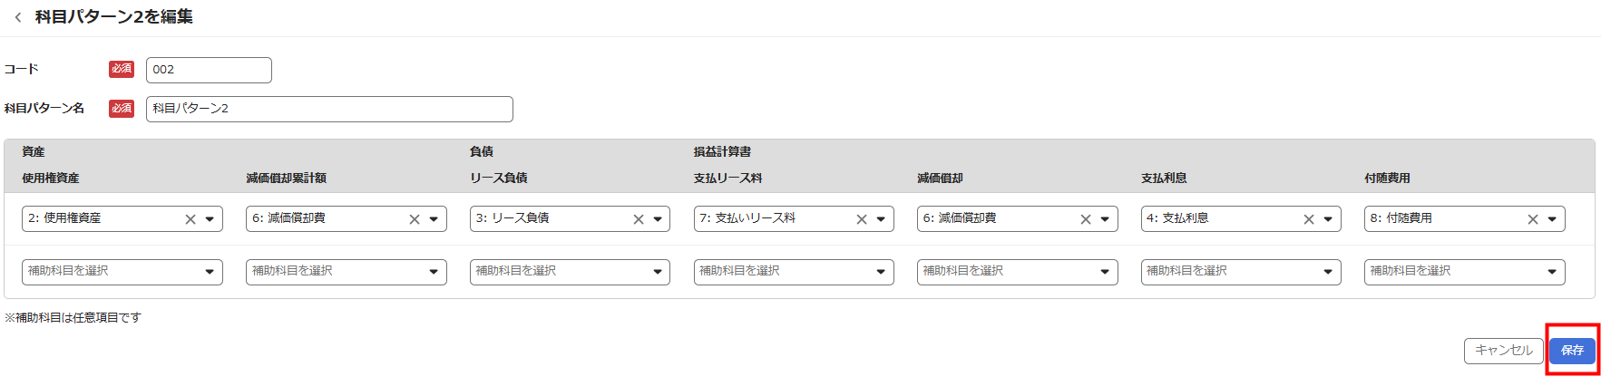Clear the 付随費用 account selection
This screenshot has width=1601, height=386.
[x=1533, y=219]
